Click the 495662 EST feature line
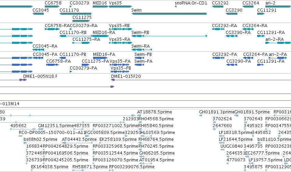291x172 pixels. pyautogui.click(x=23, y=129)
